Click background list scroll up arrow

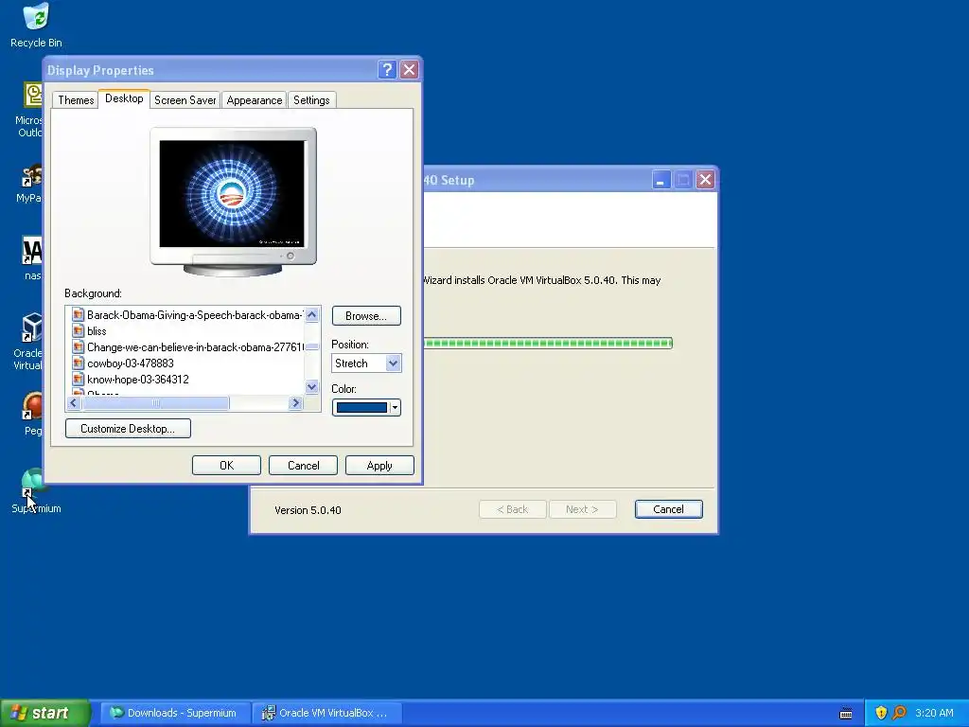tap(312, 315)
